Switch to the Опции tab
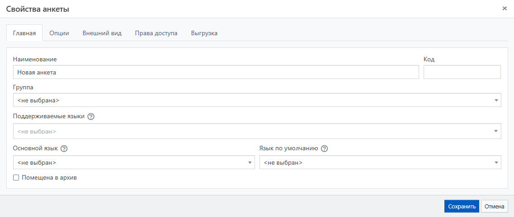Viewport: 514px width, 217px height. point(59,33)
